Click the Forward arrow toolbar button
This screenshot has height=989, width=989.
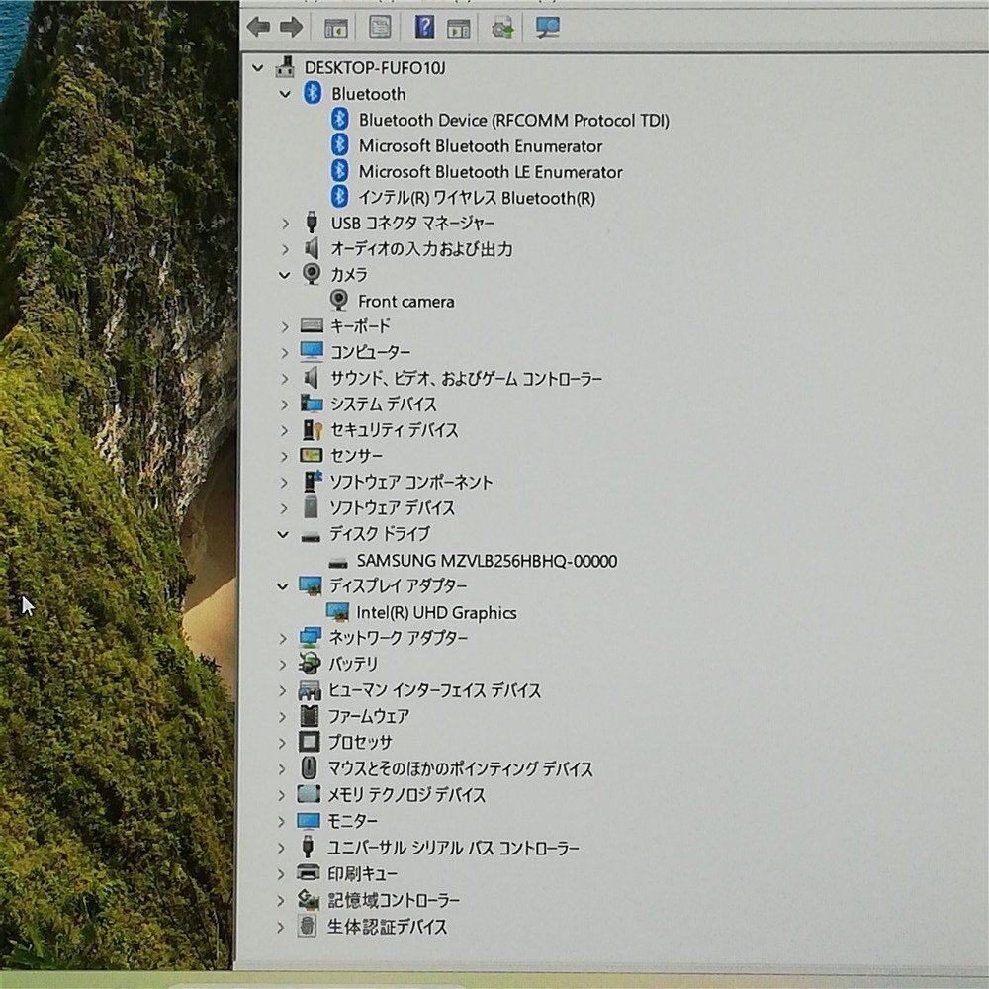click(x=292, y=27)
